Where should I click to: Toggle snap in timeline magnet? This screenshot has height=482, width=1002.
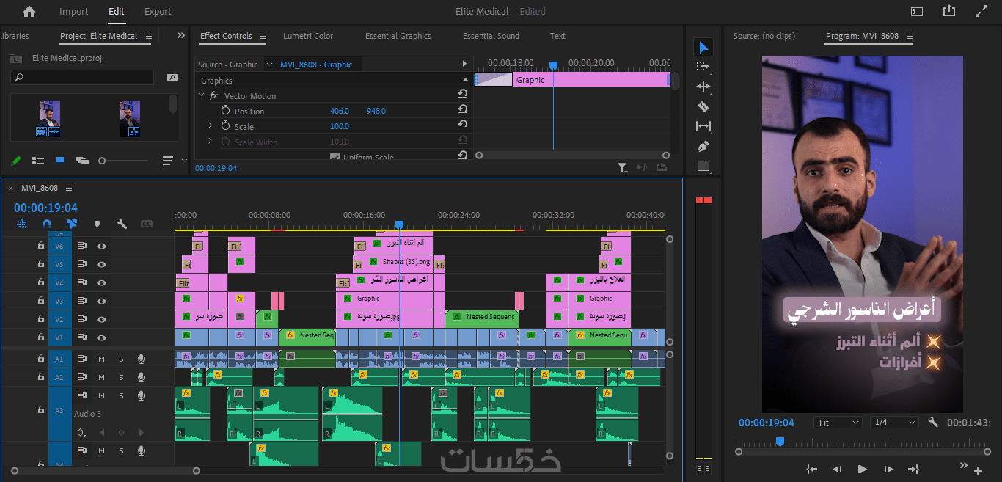click(47, 224)
